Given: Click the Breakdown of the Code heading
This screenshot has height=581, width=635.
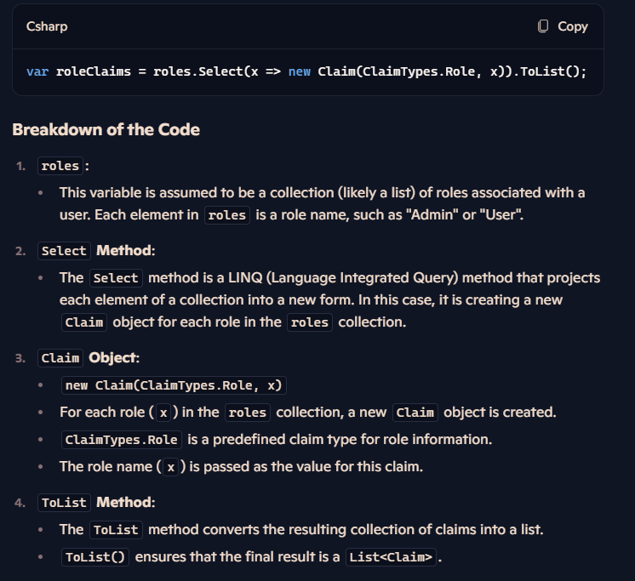Looking at the screenshot, I should click(106, 129).
